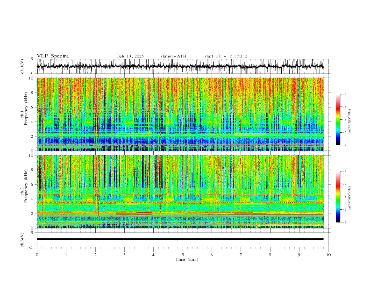Click time axis tick label "3"
Viewport: 370px width, 286px height.
coord(124,255)
